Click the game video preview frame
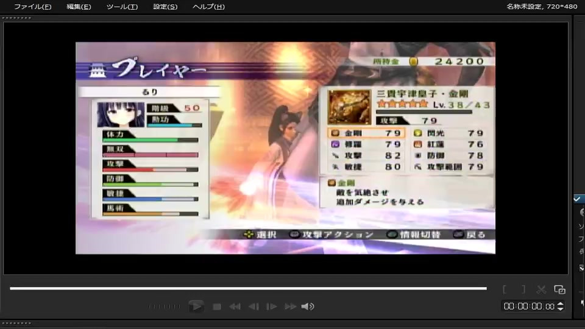 coord(285,148)
